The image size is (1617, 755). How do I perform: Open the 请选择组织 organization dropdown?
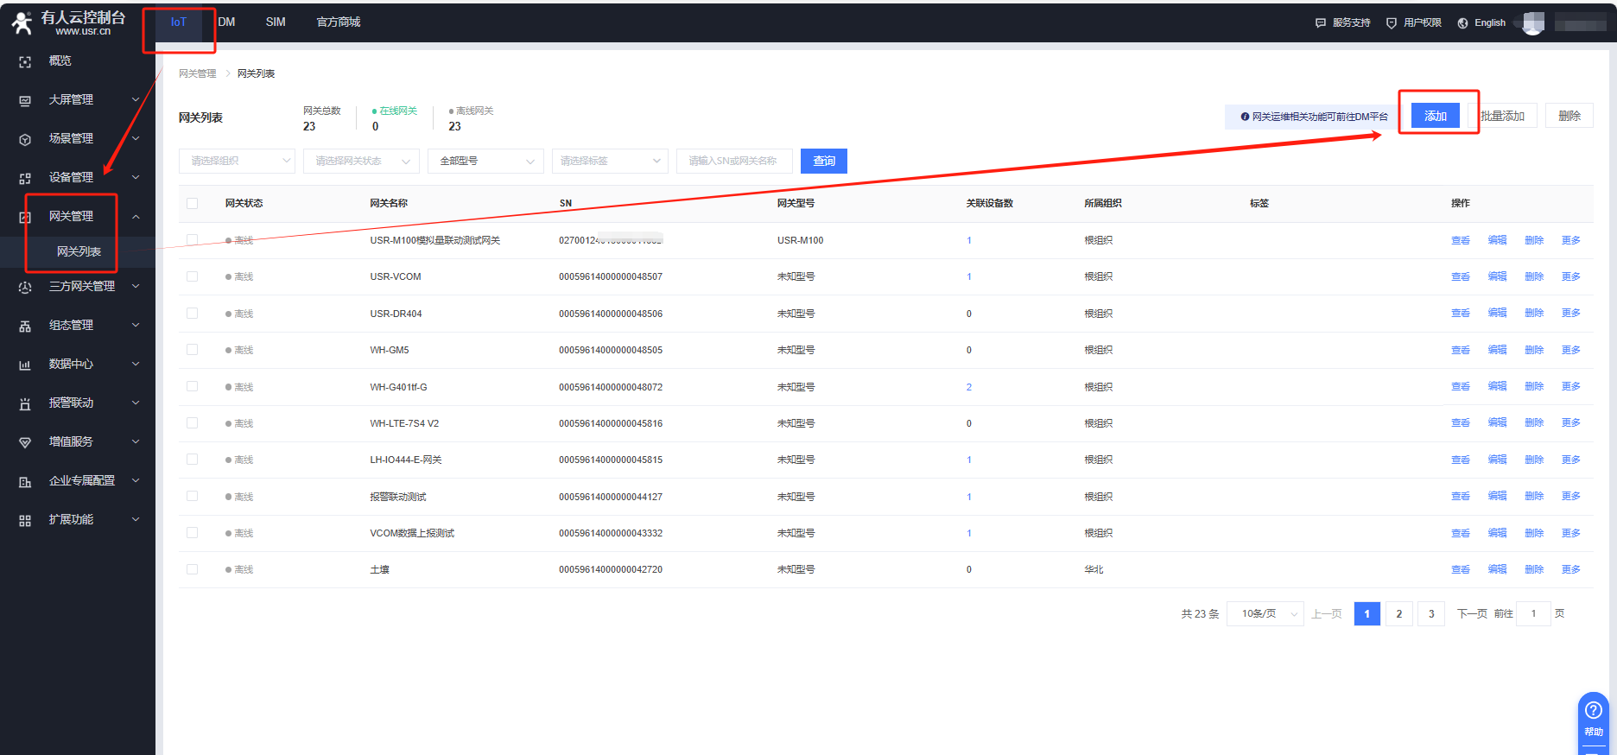pos(237,162)
